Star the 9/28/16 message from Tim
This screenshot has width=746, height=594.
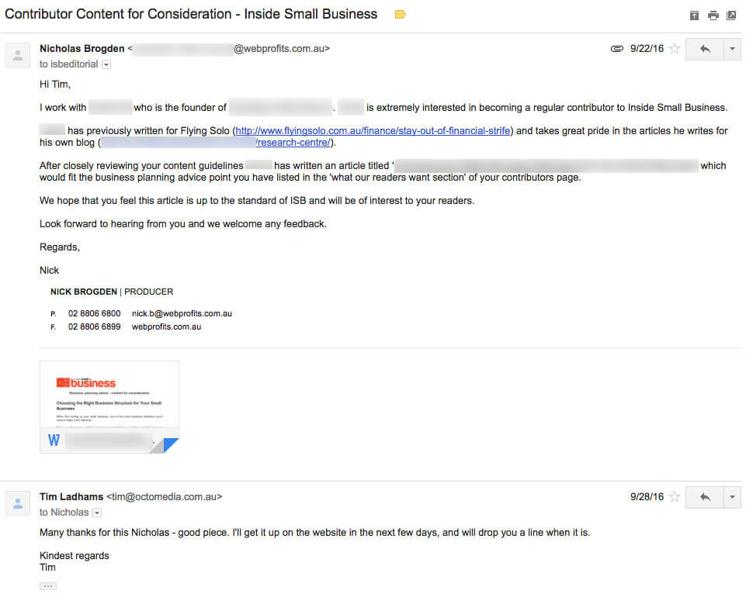tap(674, 497)
